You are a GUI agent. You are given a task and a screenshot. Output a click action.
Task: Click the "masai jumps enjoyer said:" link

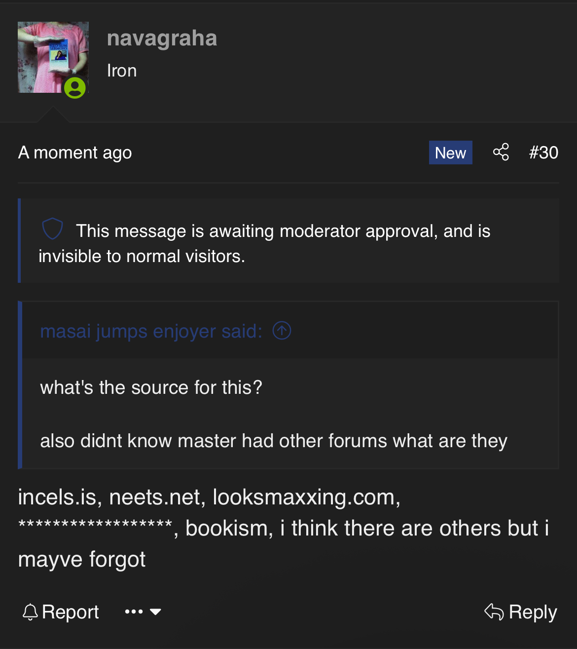click(x=151, y=331)
